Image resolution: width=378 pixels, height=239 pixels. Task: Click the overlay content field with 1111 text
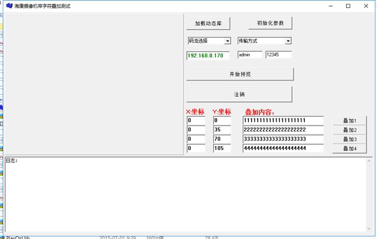283,121
